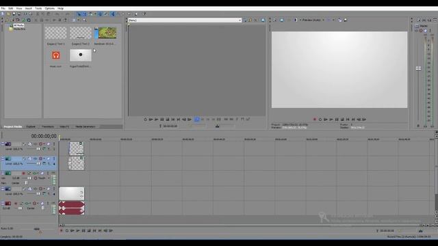Select the text clip on timeline track 2
The height and width of the screenshot is (246, 438).
(x=76, y=163)
